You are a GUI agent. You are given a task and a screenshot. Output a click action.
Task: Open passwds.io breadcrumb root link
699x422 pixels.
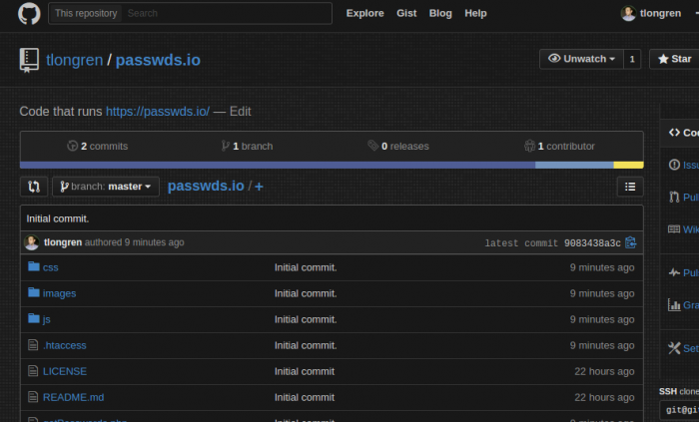coord(206,187)
